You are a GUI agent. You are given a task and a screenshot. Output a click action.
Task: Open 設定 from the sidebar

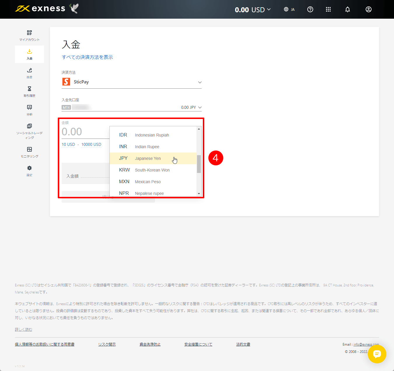coord(29,171)
